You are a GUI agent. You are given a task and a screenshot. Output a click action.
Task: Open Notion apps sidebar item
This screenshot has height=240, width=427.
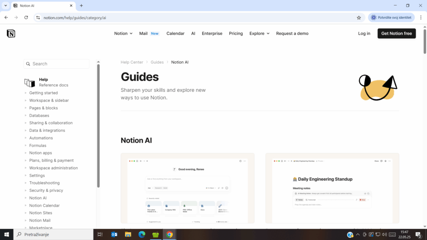coord(40,153)
